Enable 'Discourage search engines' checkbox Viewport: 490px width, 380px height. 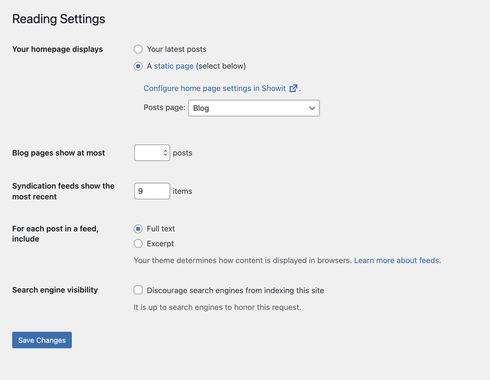138,290
